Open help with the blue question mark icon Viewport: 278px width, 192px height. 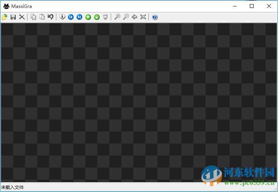coord(155,17)
